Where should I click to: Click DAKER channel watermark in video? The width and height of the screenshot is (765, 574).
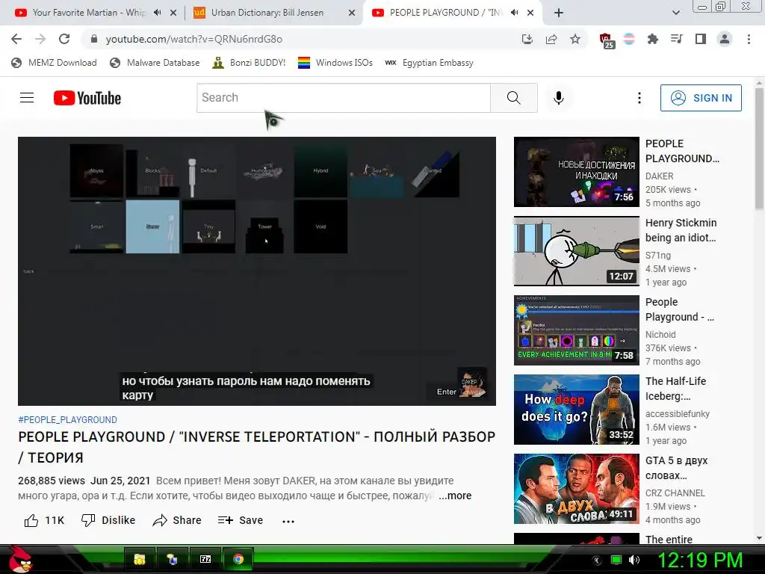(471, 382)
